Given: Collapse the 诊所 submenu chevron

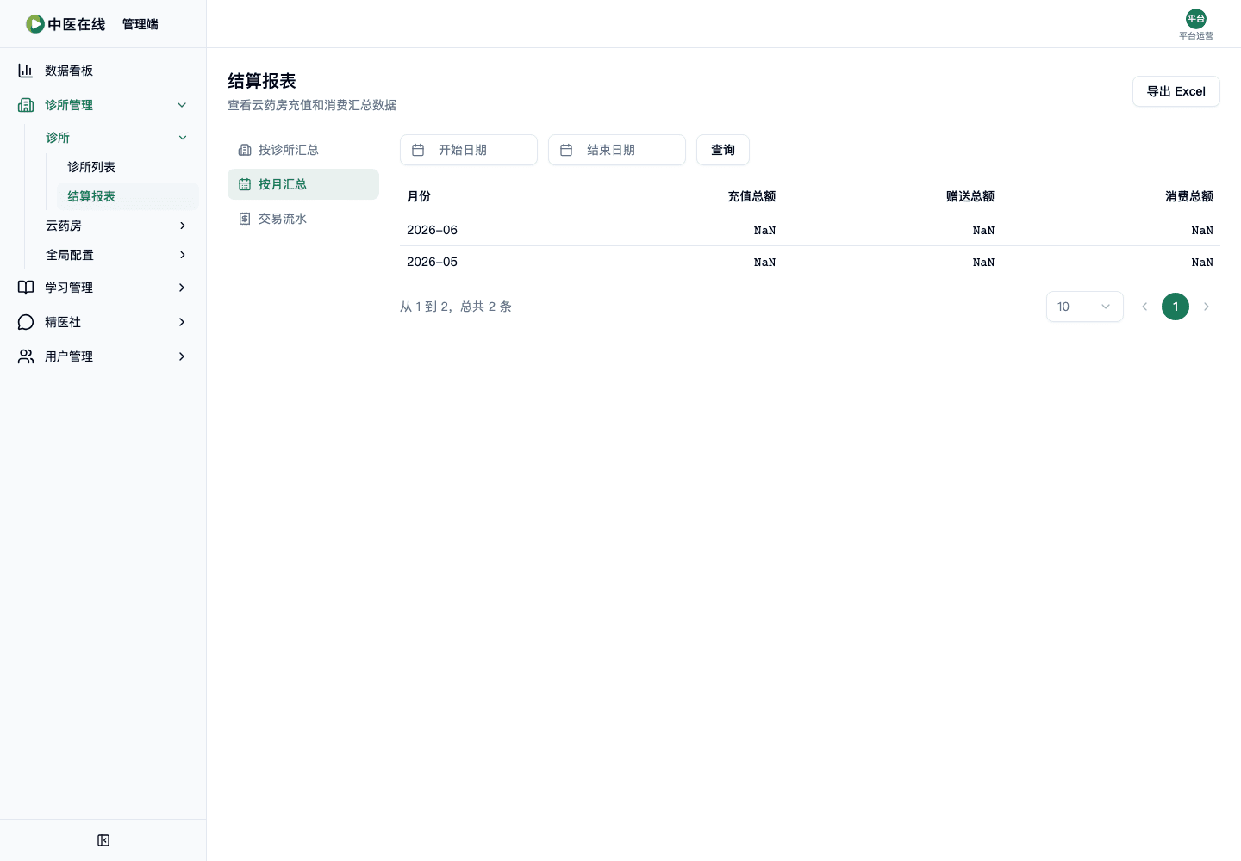Looking at the screenshot, I should (183, 138).
